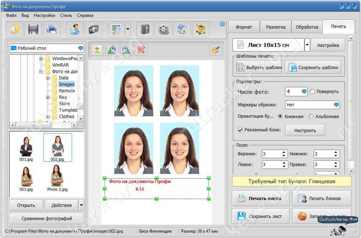Click the Открыть button
The width and height of the screenshot is (361, 238).
26,205
